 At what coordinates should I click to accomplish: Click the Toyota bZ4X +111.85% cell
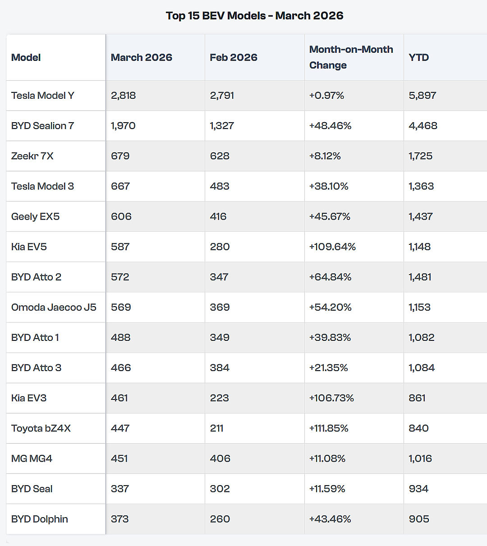354,428
